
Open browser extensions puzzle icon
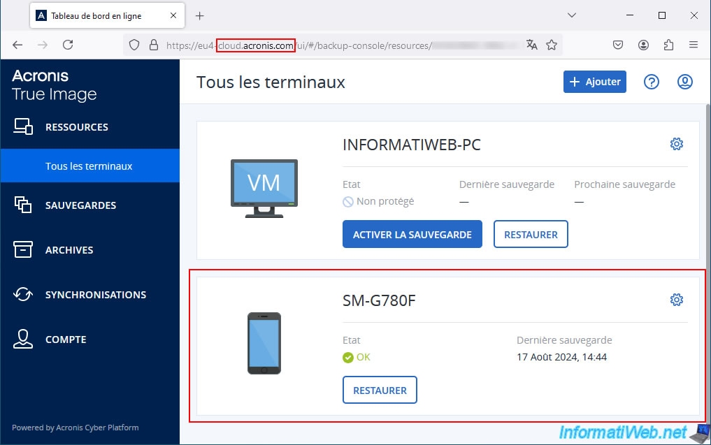tap(668, 45)
